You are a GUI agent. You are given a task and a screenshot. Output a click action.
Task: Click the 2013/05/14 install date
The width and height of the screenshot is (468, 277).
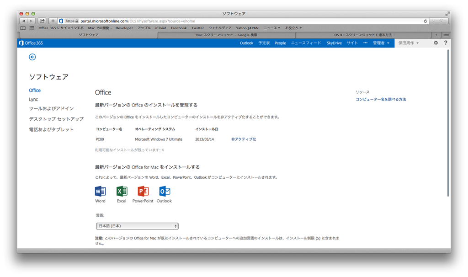point(204,139)
